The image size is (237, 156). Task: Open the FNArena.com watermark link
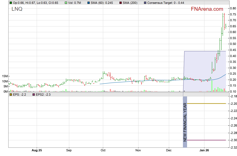click(207, 9)
